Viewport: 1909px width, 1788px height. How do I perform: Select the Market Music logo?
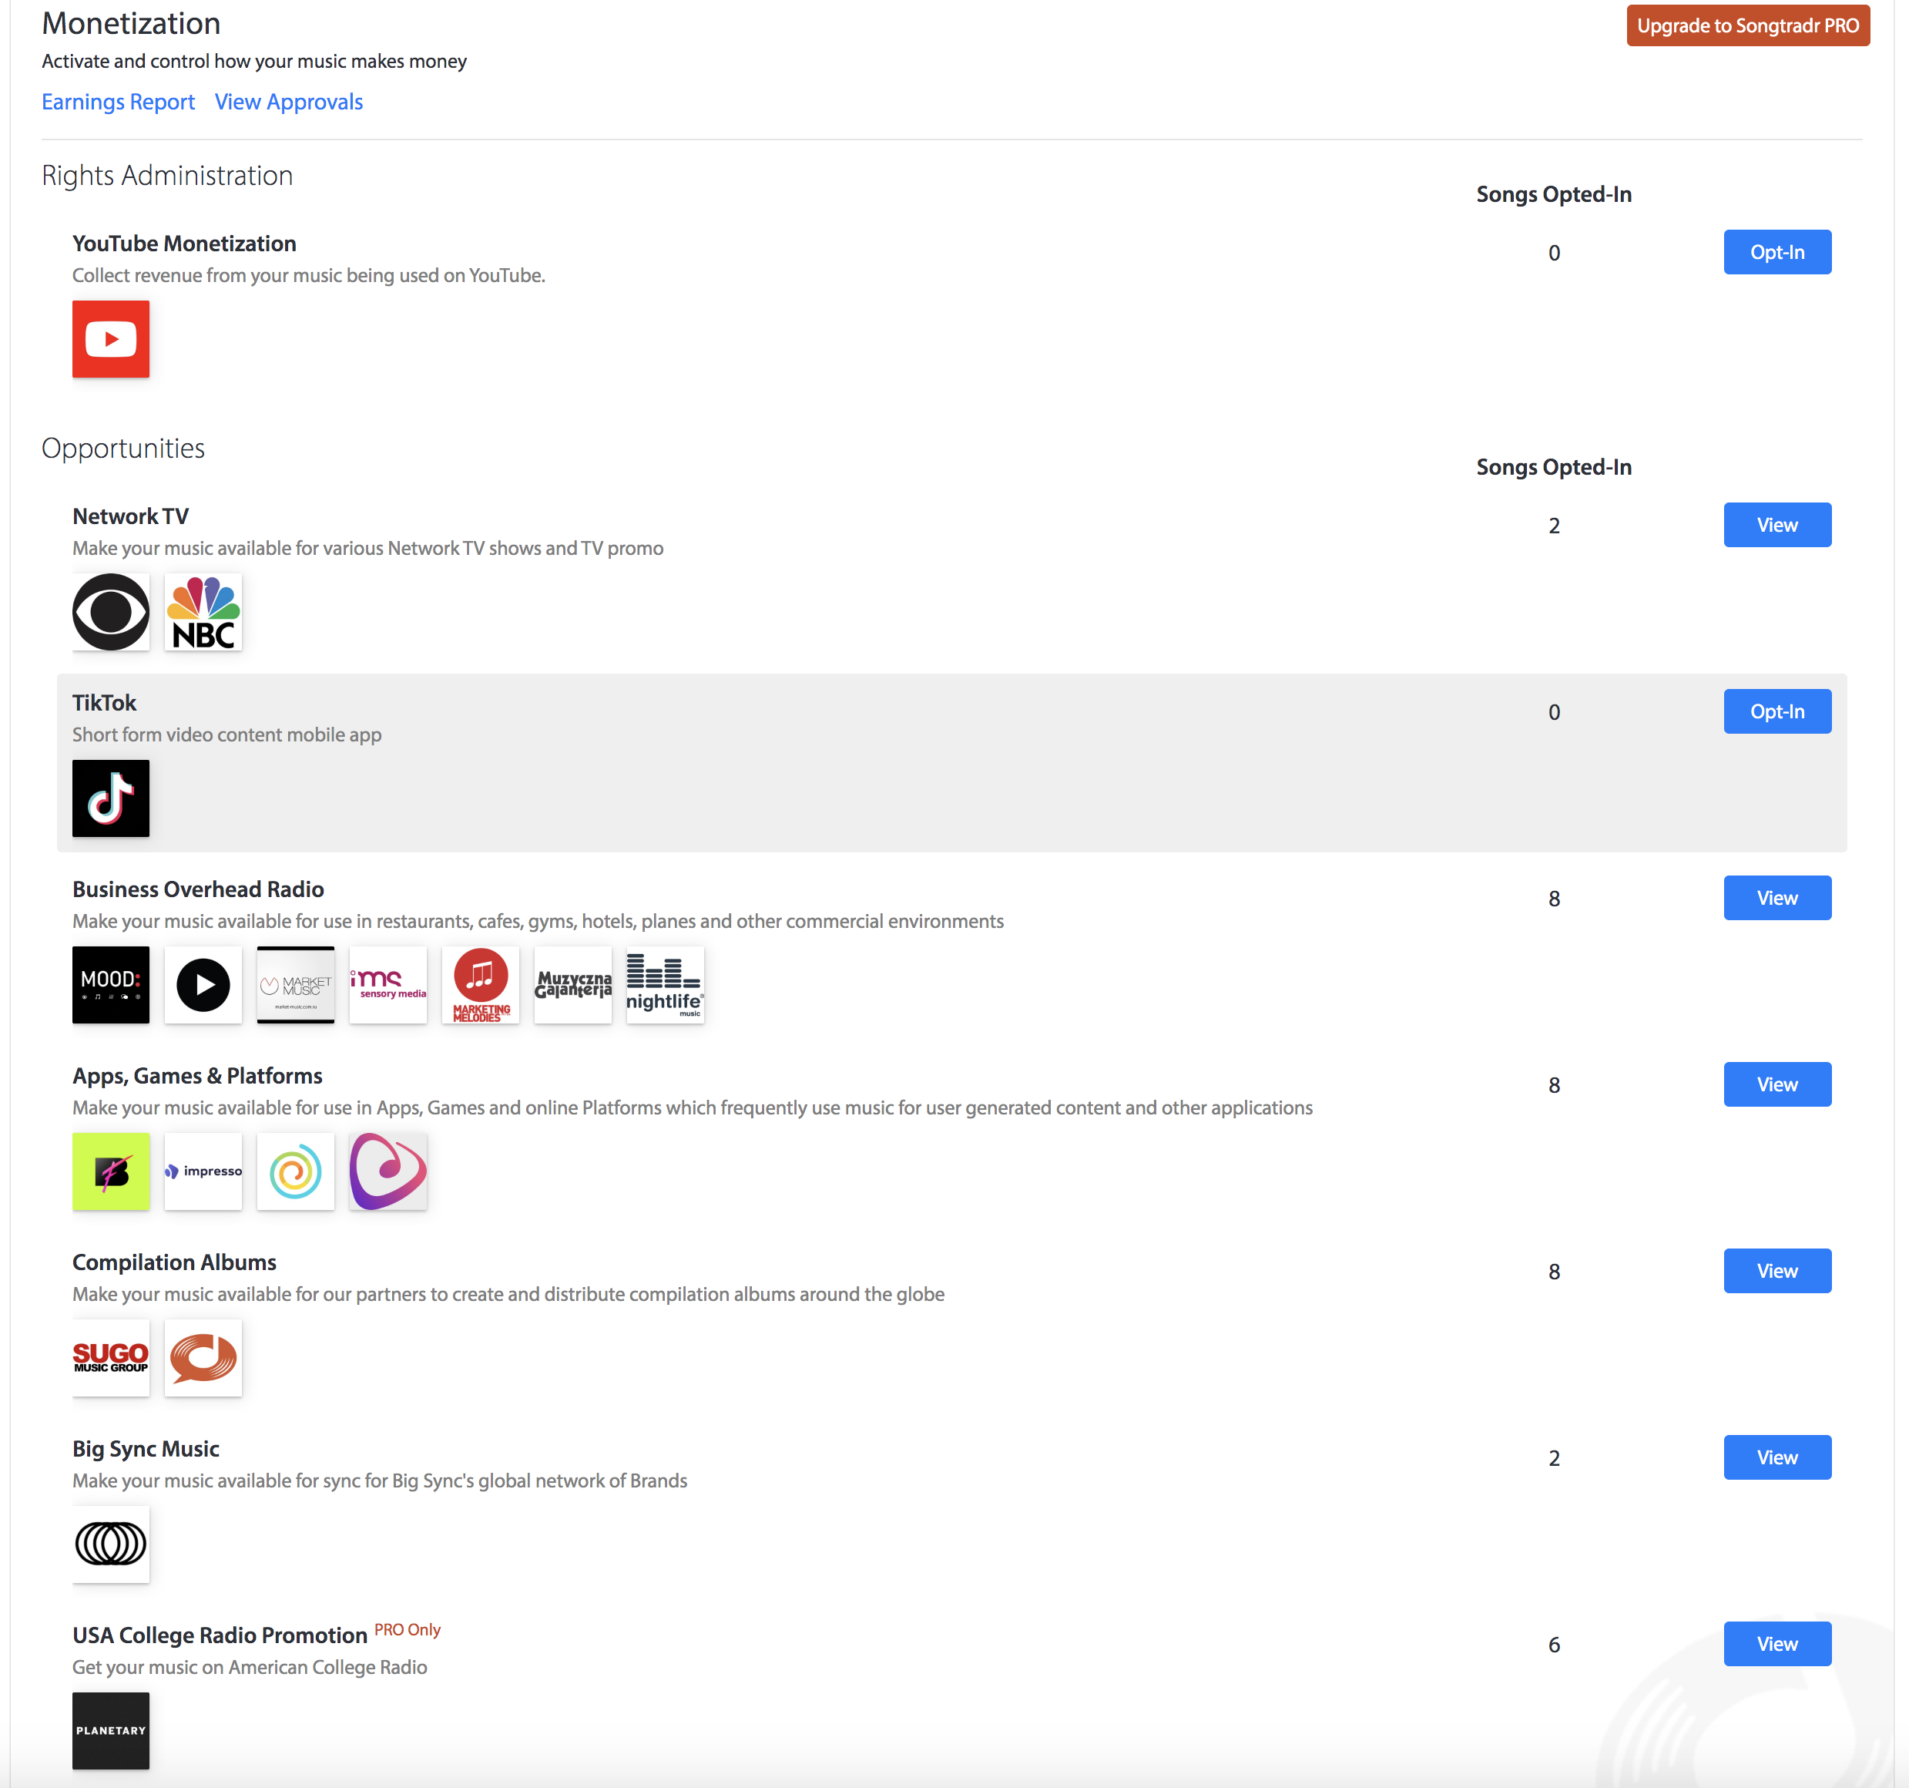[295, 985]
